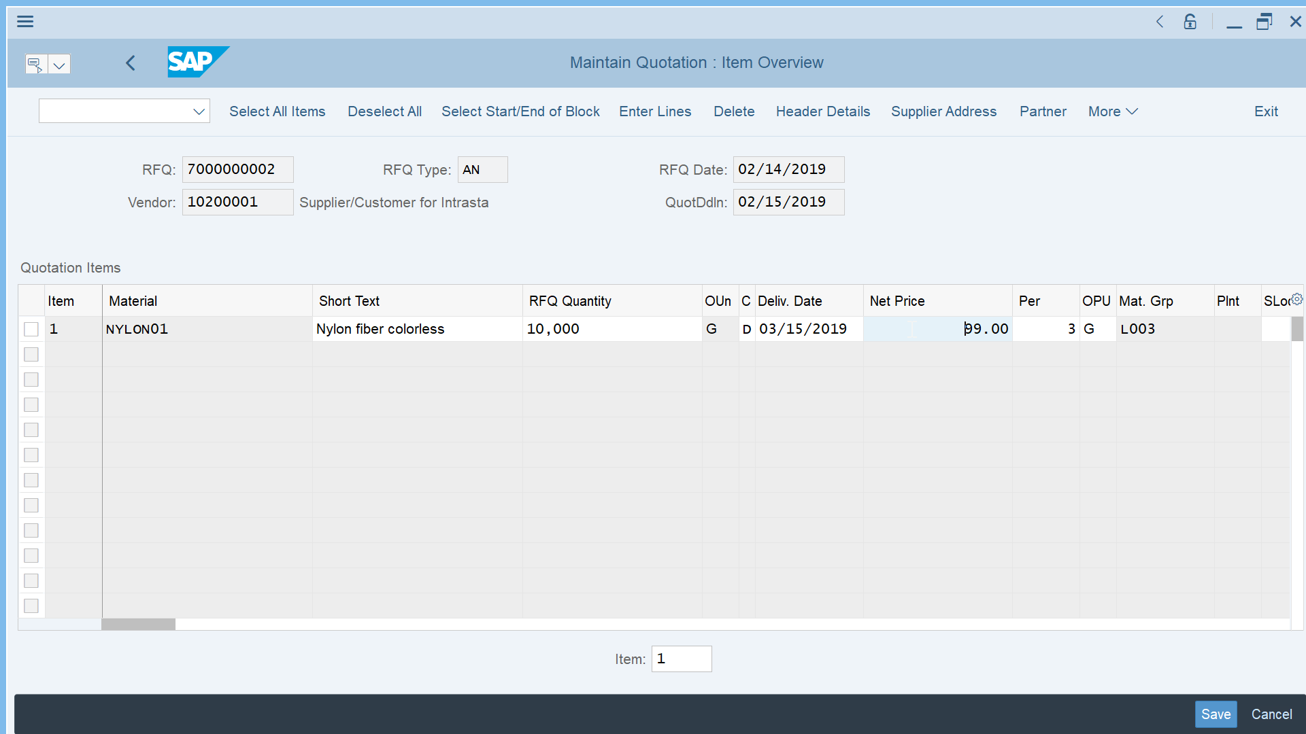This screenshot has height=734, width=1306.
Task: Open Header Details from the menu bar
Action: coord(822,111)
